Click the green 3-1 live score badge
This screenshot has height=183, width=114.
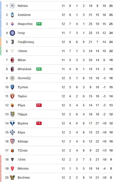(x=39, y=24)
